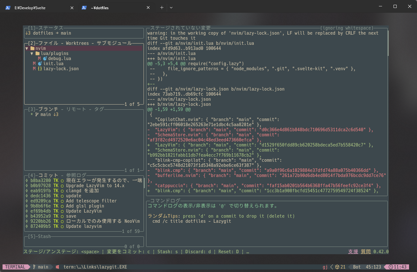Click the commit graph circle of b0b97928

click(62, 186)
